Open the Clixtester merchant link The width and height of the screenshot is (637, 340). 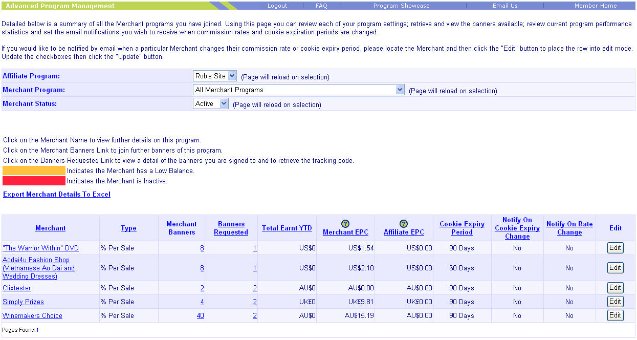17,288
